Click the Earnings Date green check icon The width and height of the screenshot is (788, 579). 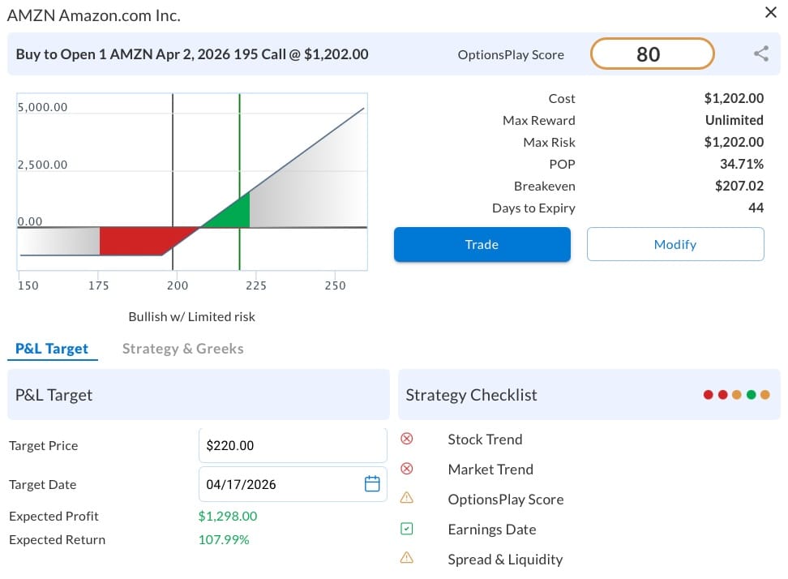(x=407, y=529)
